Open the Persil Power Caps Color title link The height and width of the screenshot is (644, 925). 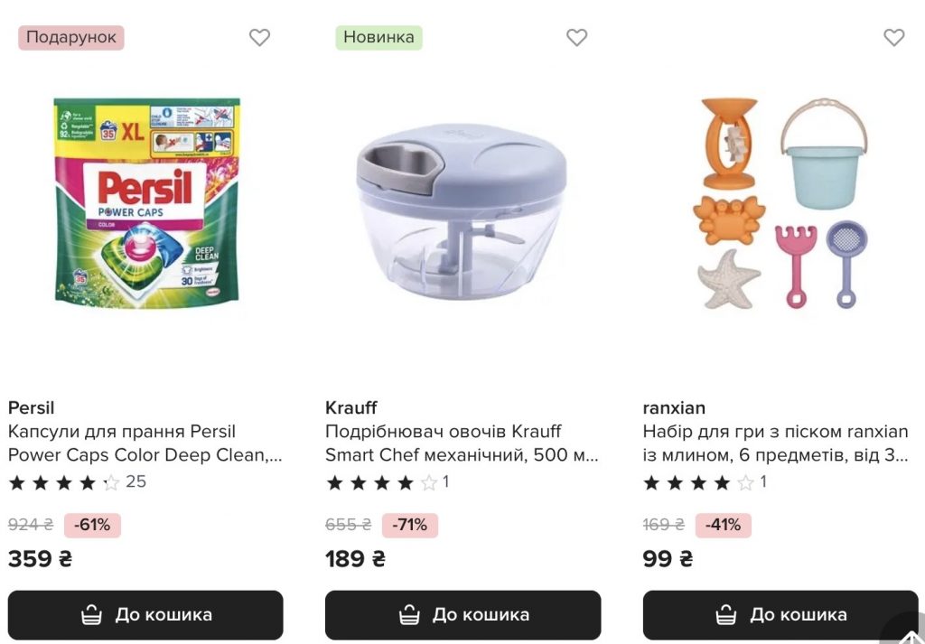click(145, 443)
